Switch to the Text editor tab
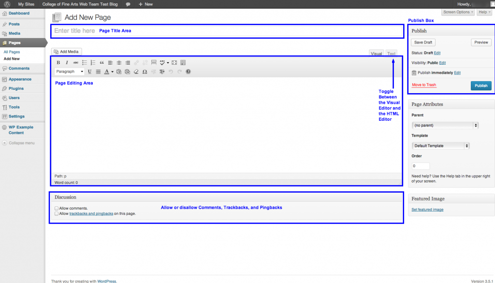The image size is (495, 283). tap(391, 54)
